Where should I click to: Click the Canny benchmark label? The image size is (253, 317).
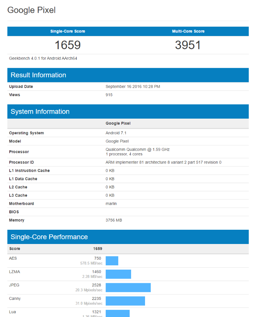click(15, 298)
